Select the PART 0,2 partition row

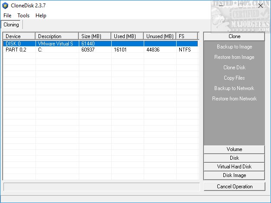(x=100, y=50)
